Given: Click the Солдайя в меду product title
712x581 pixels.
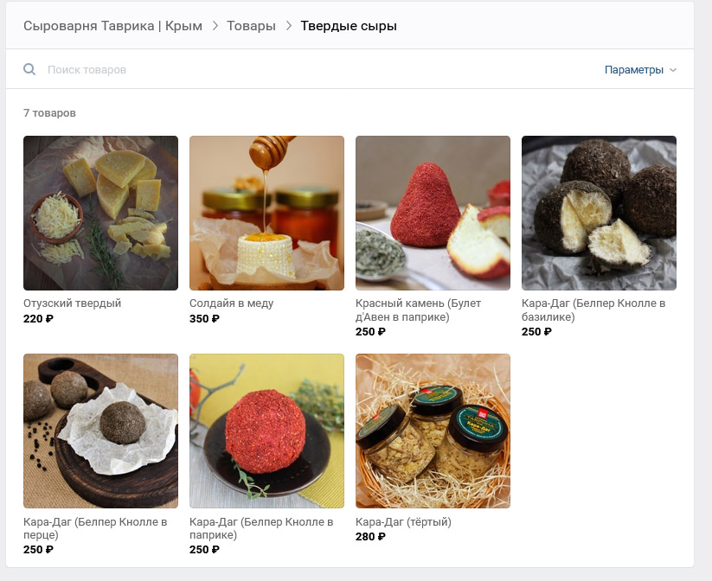Looking at the screenshot, I should click(x=232, y=303).
